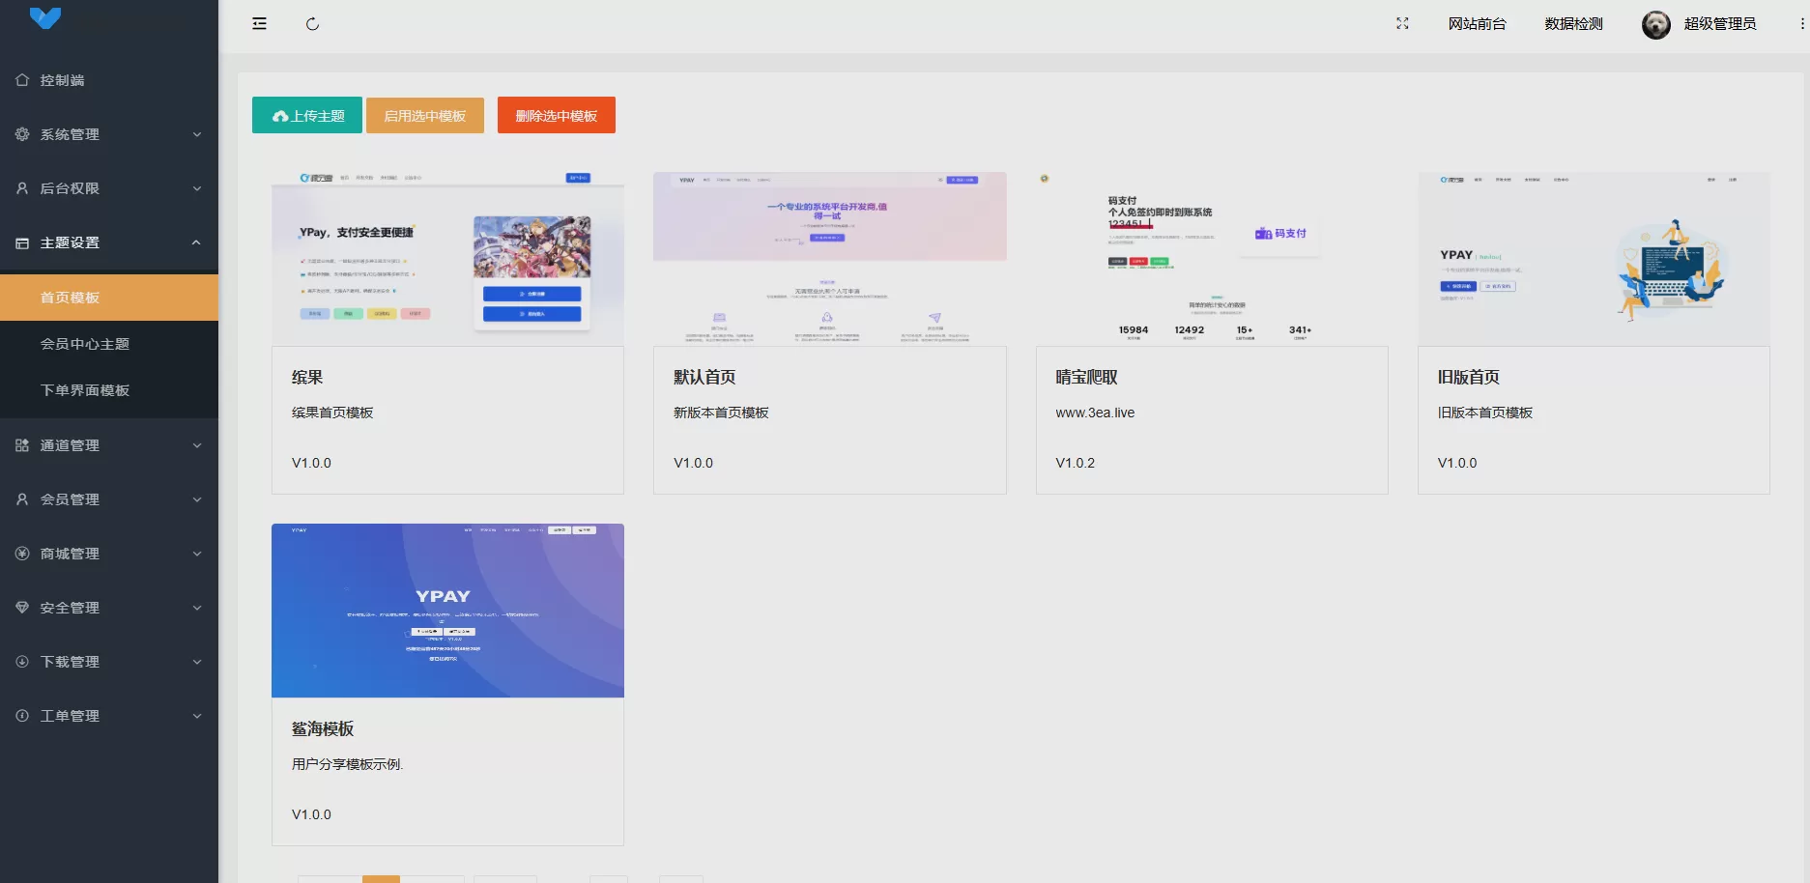The height and width of the screenshot is (883, 1810).
Task: Click the 用户分享模板示例 description
Action: pos(348,764)
